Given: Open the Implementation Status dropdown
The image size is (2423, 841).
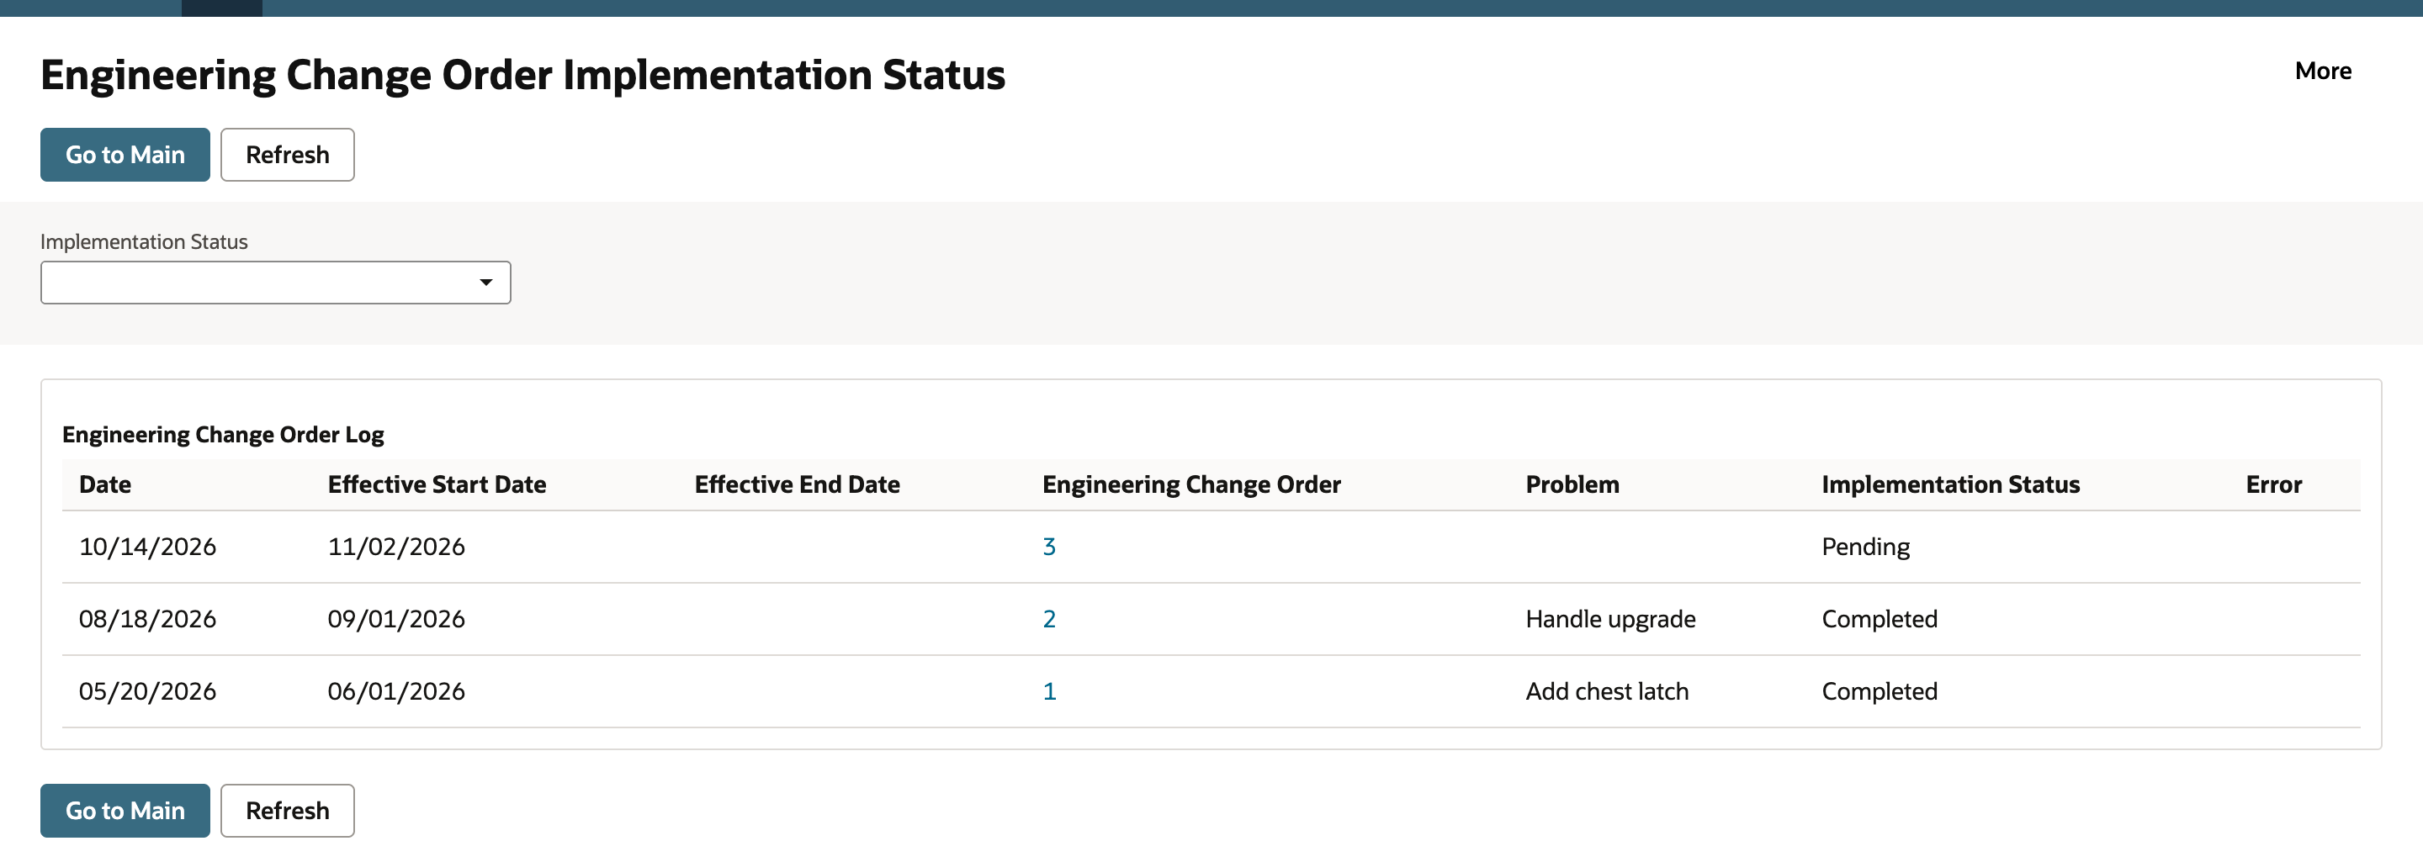Looking at the screenshot, I should 276,283.
